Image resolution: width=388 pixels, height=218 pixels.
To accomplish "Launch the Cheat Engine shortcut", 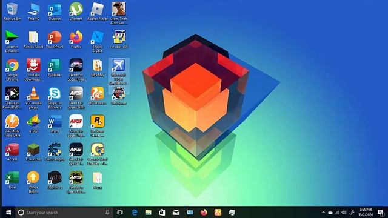I will (x=55, y=152).
